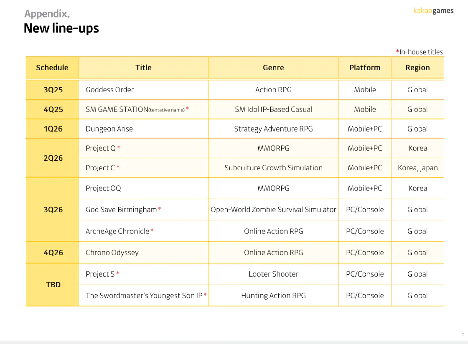Click the 'Title' column header
This screenshot has height=344, width=468.
144,68
